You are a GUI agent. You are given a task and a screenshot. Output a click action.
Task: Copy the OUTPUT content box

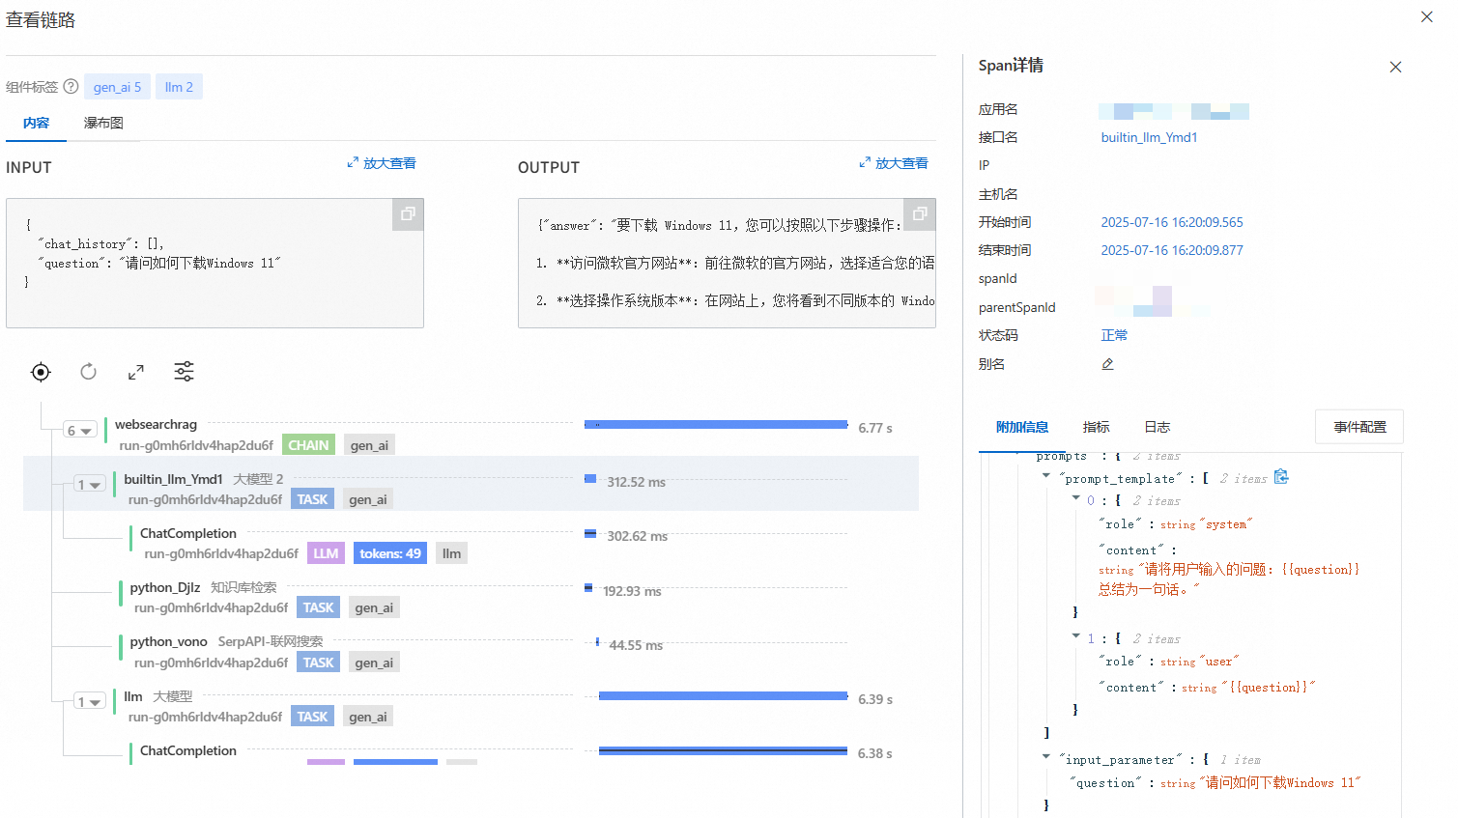(x=919, y=214)
